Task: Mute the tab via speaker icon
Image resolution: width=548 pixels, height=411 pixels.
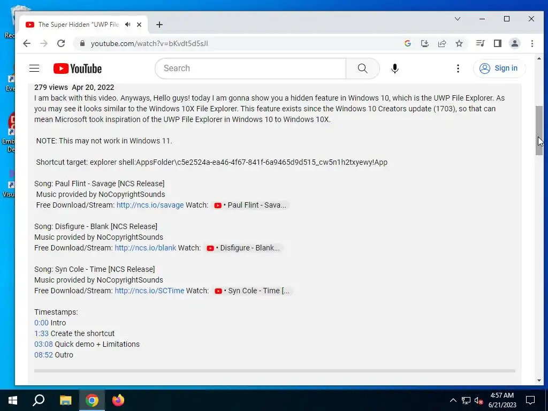Action: [x=128, y=25]
